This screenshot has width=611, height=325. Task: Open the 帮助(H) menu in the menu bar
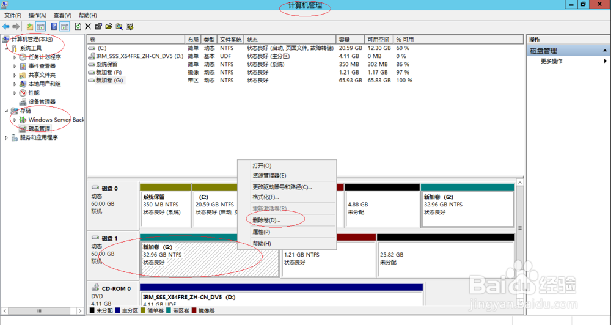pos(87,16)
